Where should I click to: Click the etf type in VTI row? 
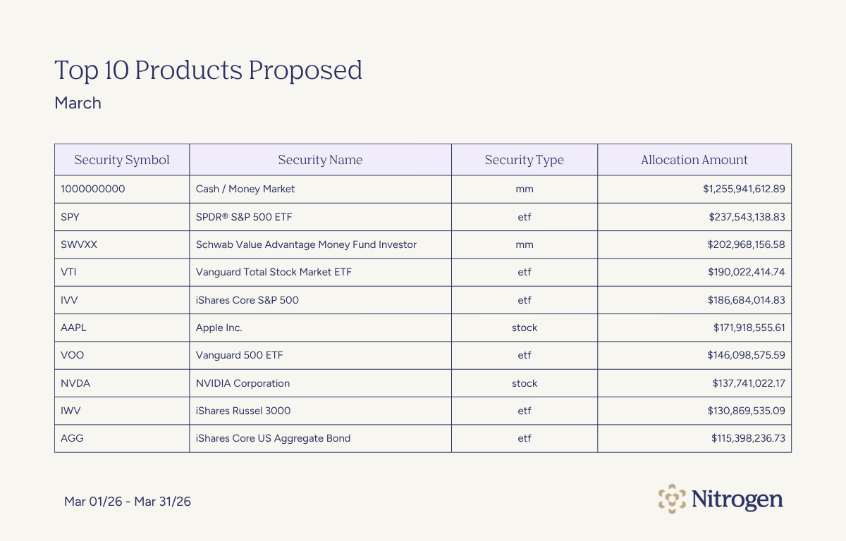525,272
